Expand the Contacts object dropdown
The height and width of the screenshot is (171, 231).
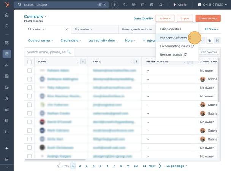(x=35, y=16)
